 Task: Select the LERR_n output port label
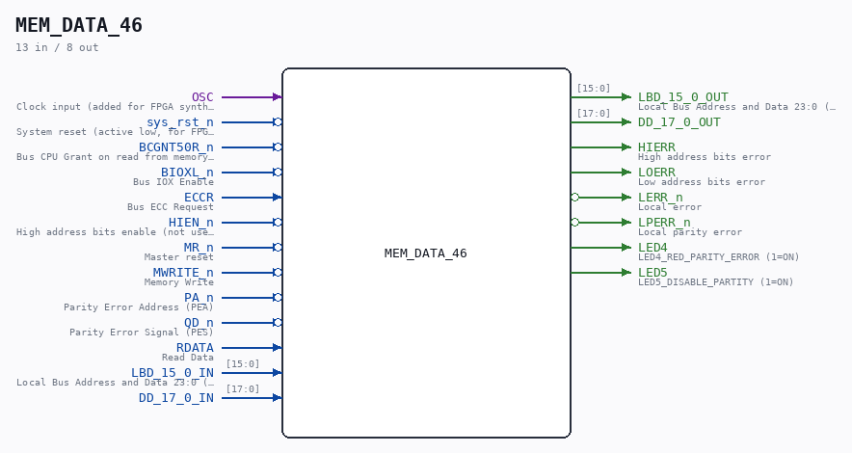661,198
